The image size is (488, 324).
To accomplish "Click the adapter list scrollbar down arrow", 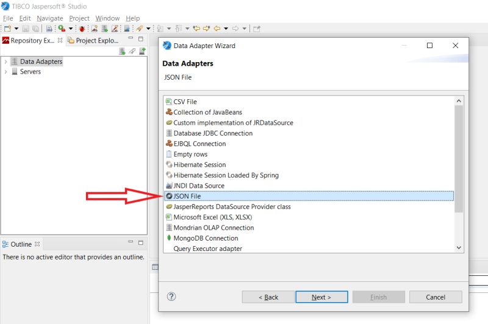I will pyautogui.click(x=459, y=248).
